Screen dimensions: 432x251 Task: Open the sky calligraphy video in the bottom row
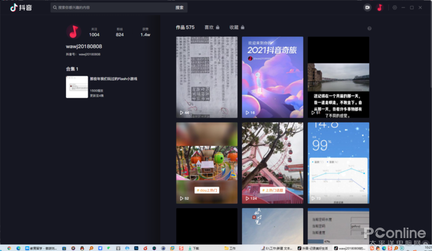[x=273, y=226]
